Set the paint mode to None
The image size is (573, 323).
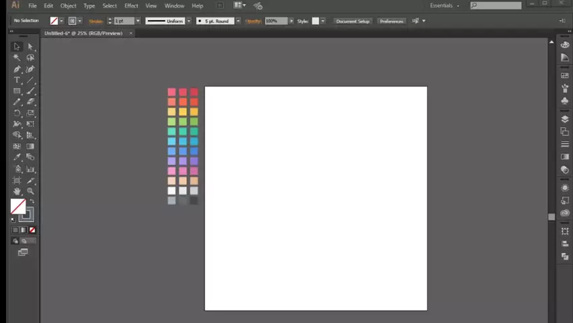pos(32,230)
